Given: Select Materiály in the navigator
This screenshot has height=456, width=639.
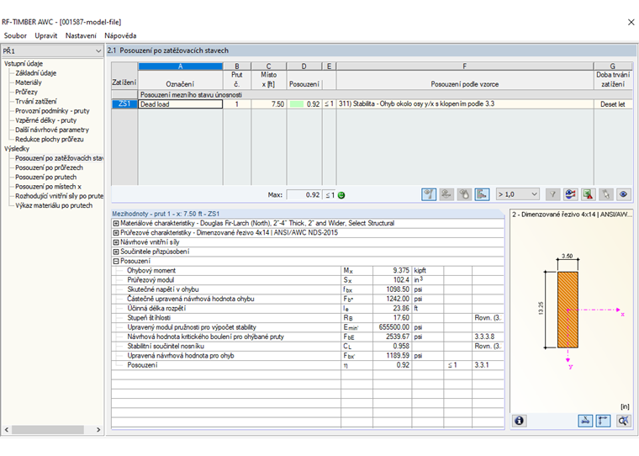Looking at the screenshot, I should (29, 82).
